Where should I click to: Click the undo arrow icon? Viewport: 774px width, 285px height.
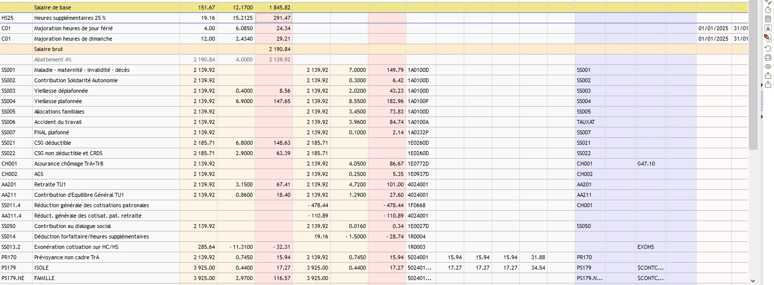(768, 49)
